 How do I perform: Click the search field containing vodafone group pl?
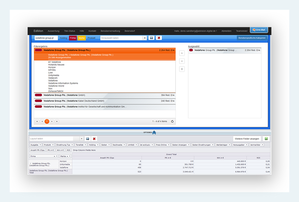(46, 38)
